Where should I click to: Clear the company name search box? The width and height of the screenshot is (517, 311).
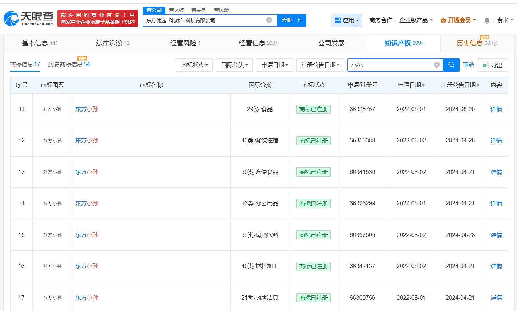pyautogui.click(x=269, y=20)
